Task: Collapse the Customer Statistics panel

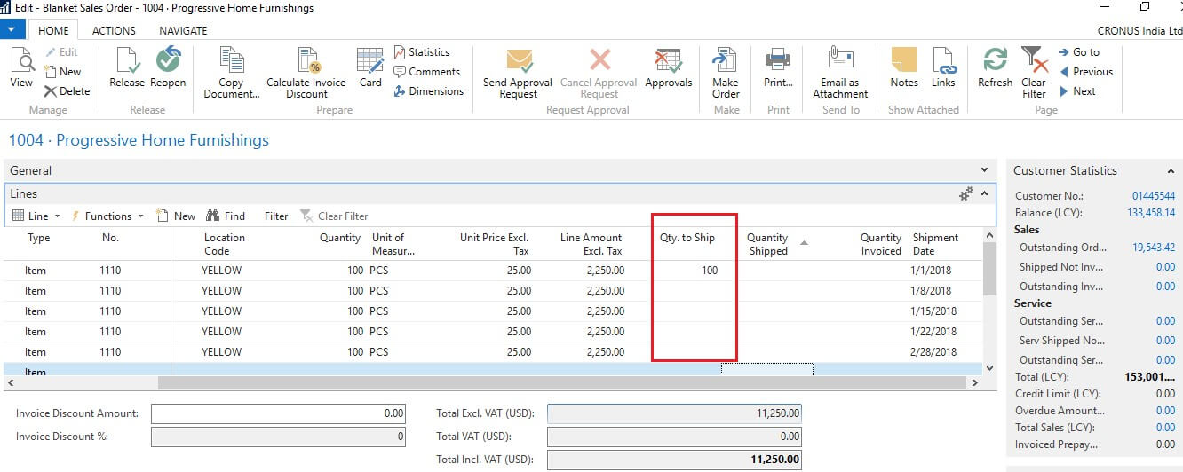Action: coord(1170,171)
